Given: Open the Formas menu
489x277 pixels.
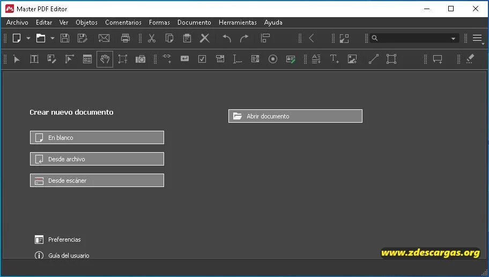Looking at the screenshot, I should 159,23.
